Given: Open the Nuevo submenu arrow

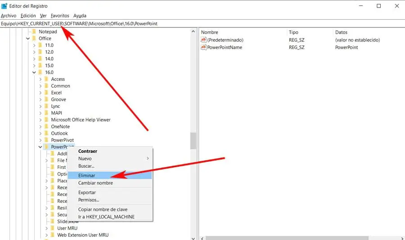Looking at the screenshot, I should [x=148, y=159].
